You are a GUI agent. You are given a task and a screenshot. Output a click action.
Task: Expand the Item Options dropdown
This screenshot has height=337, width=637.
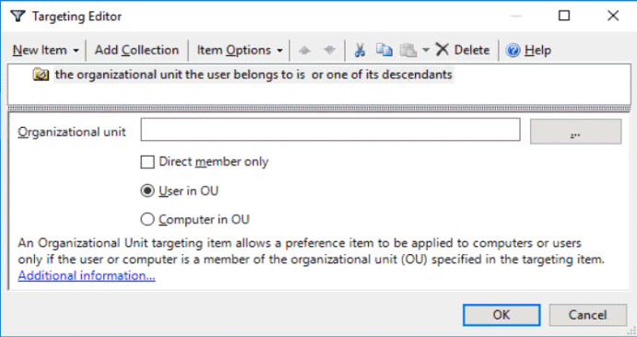[x=240, y=51]
